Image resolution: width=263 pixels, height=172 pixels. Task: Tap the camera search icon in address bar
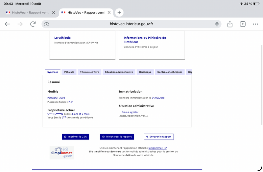tap(46, 24)
